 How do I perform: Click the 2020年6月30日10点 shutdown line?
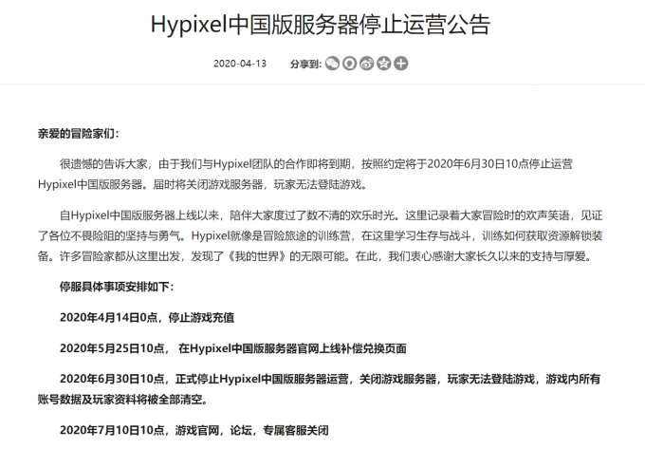tap(320, 389)
